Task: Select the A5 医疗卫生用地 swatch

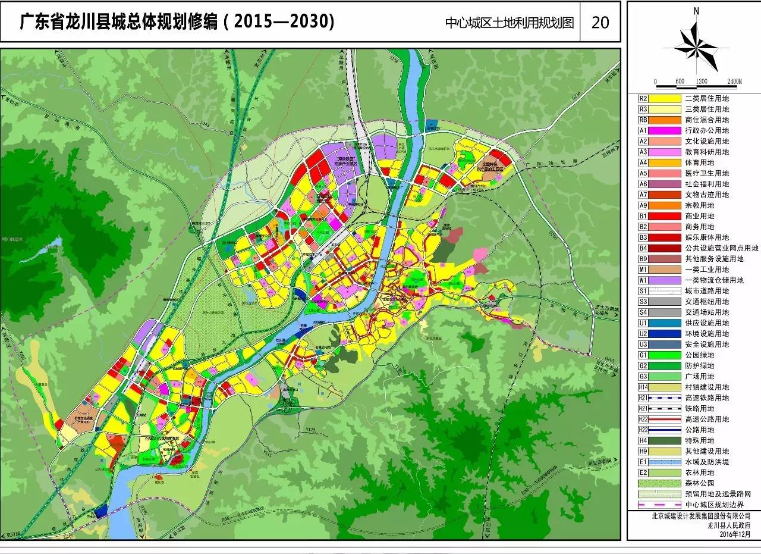Action: tap(665, 174)
